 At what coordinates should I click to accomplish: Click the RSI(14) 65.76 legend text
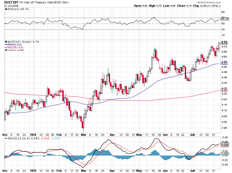click(18, 9)
